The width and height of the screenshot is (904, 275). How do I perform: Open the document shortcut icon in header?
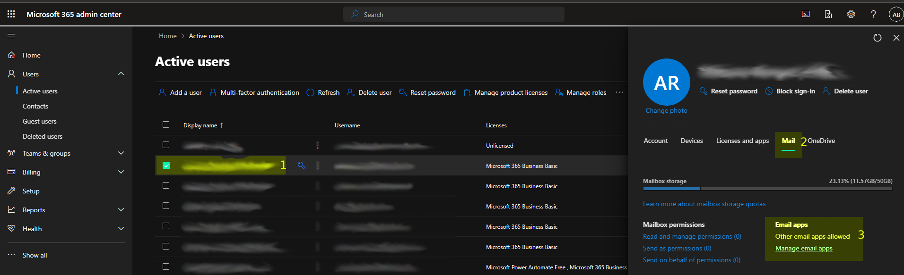828,14
